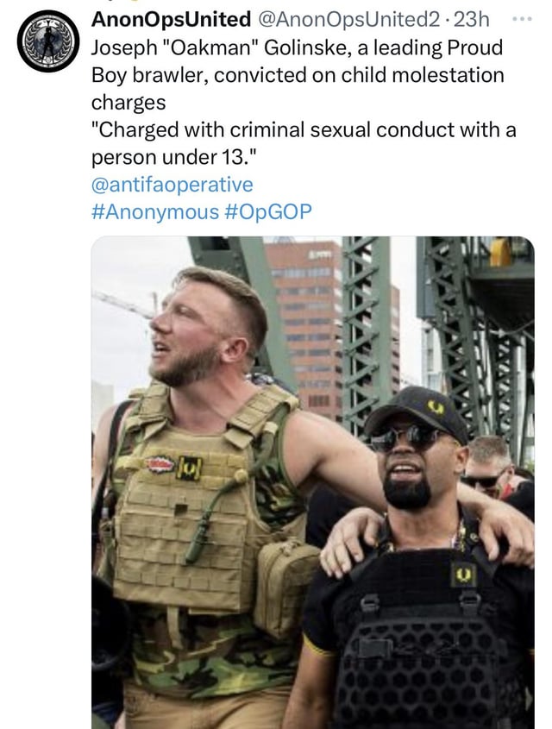Image resolution: width=552 pixels, height=729 pixels.
Task: Click the text "person under 13."
Action: pos(173,157)
